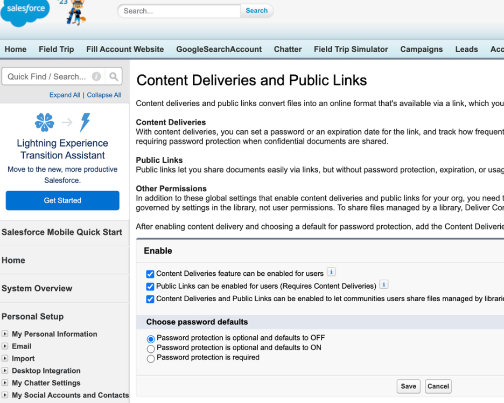Open Salesforce Mobile Quick Start
The image size is (504, 403).
click(62, 232)
